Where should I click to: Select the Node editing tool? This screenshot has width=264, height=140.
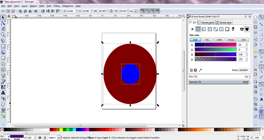point(3,23)
